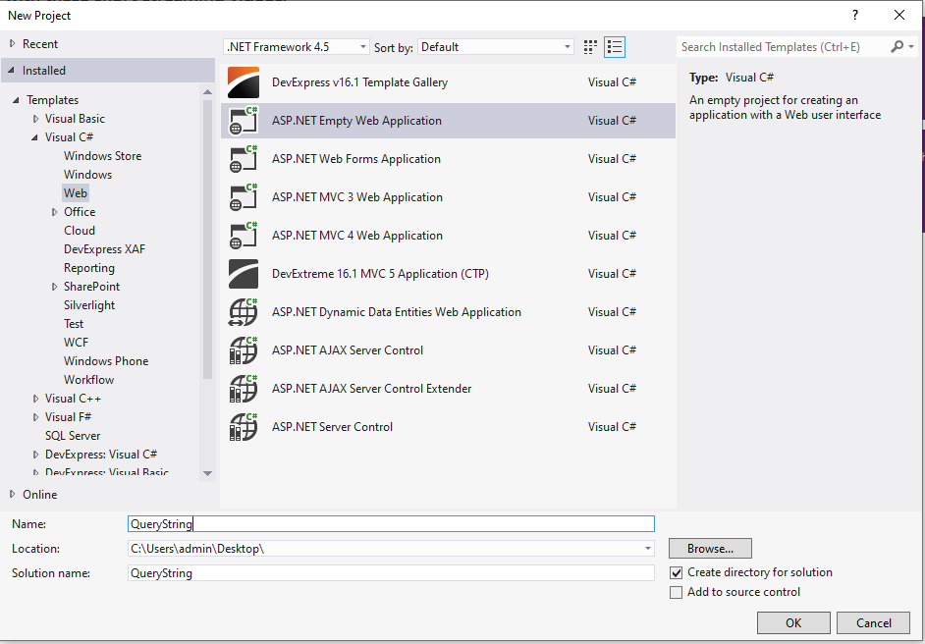Screen dimensions: 925x644
Task: Enable Add to source control checkbox
Action: tap(676, 592)
